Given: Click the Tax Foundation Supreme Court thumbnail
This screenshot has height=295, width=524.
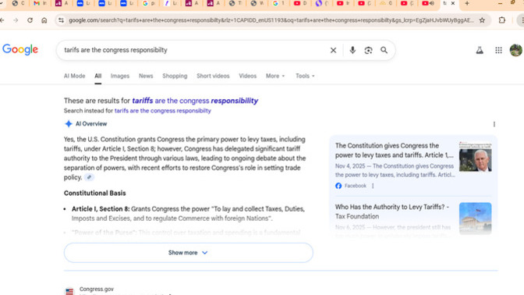Looking at the screenshot, I should click(x=475, y=218).
